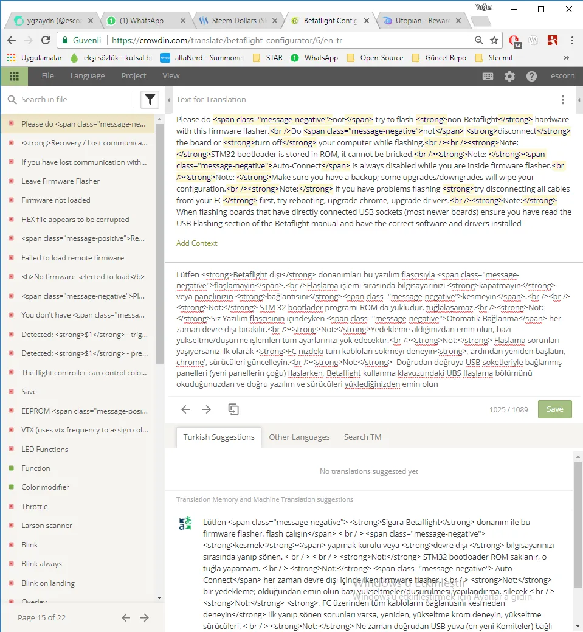Select the 'LED Functions' string

[78, 450]
